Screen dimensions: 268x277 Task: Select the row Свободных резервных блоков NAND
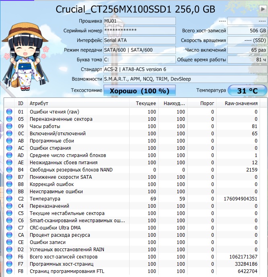[x=132, y=170]
